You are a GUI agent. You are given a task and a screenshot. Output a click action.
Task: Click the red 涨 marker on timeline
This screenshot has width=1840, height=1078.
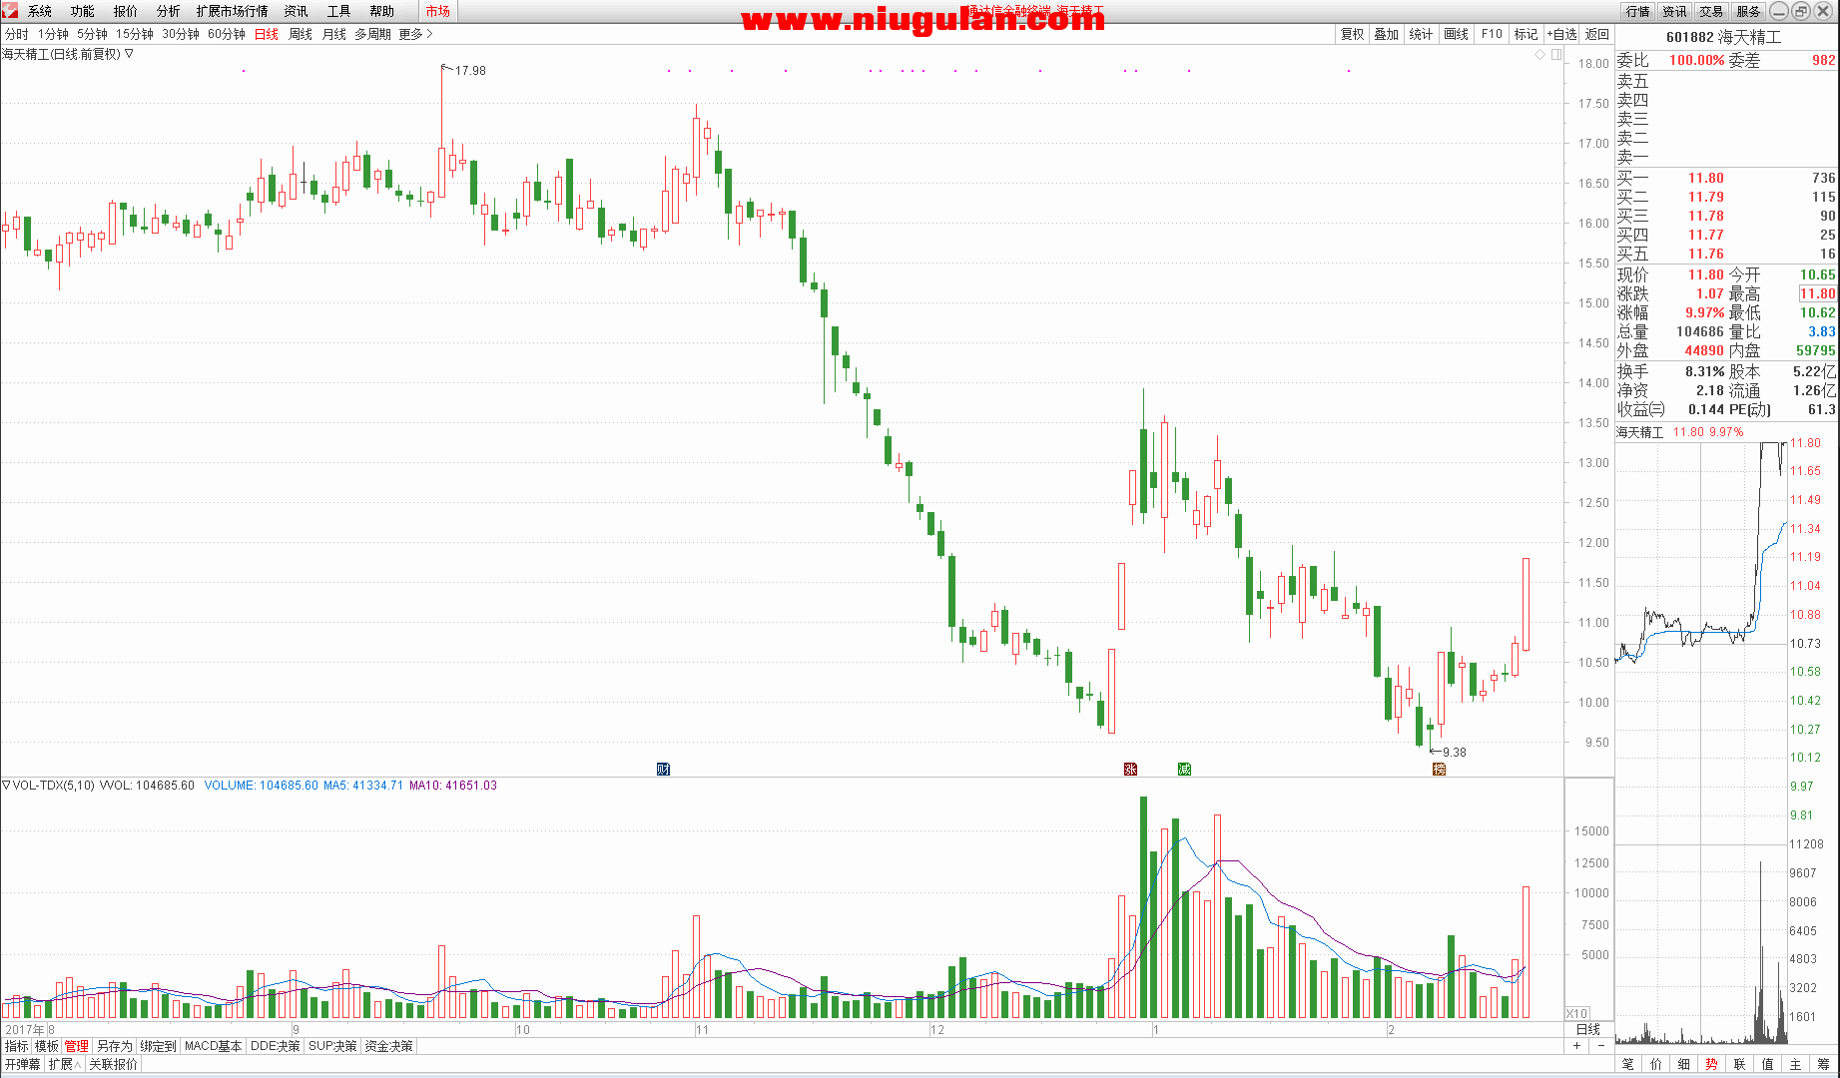[x=1130, y=769]
